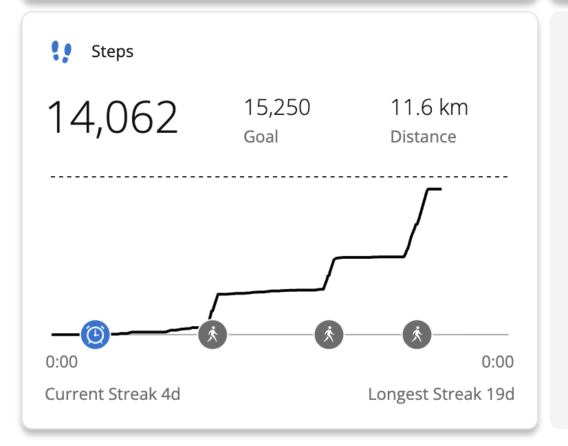Select the Distance label
This screenshot has height=446, width=568.
(423, 136)
